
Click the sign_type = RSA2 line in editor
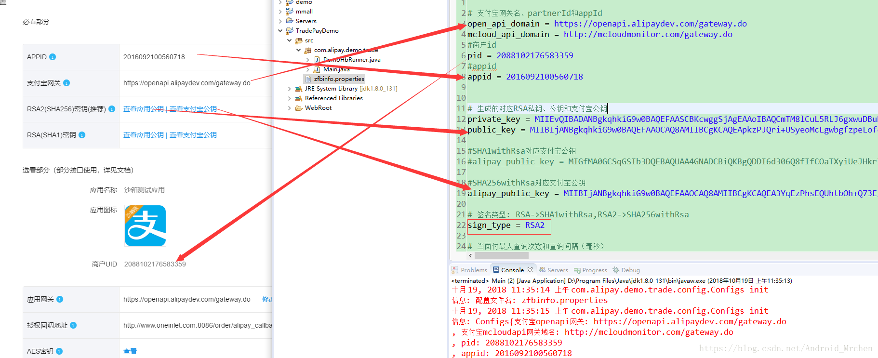coord(506,225)
